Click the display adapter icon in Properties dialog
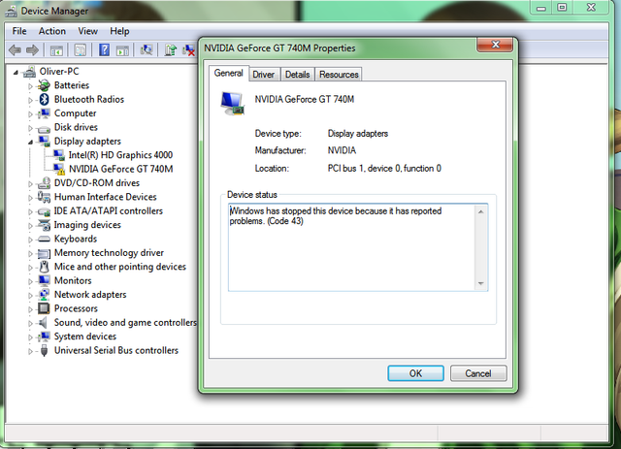This screenshot has height=449, width=621. click(233, 104)
